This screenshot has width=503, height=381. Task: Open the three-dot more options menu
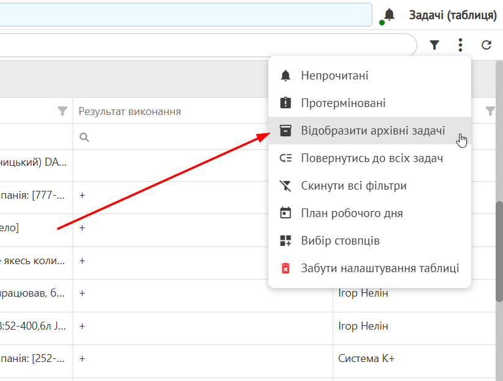pos(460,45)
